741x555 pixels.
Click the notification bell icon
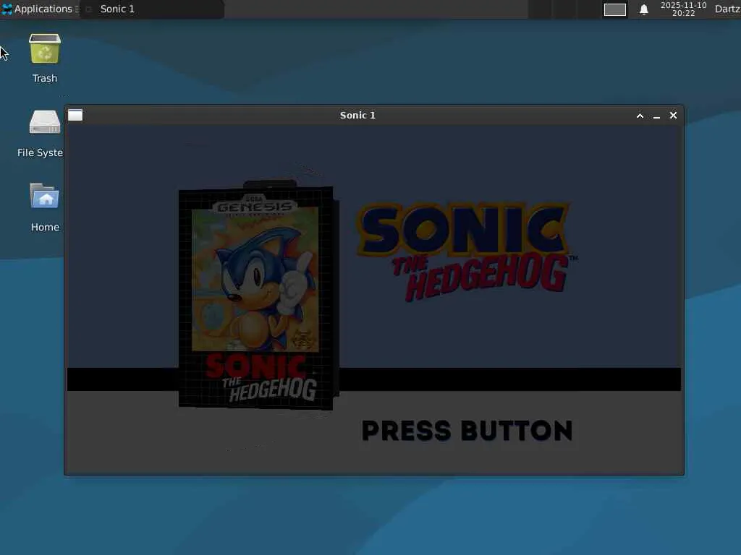coord(643,9)
